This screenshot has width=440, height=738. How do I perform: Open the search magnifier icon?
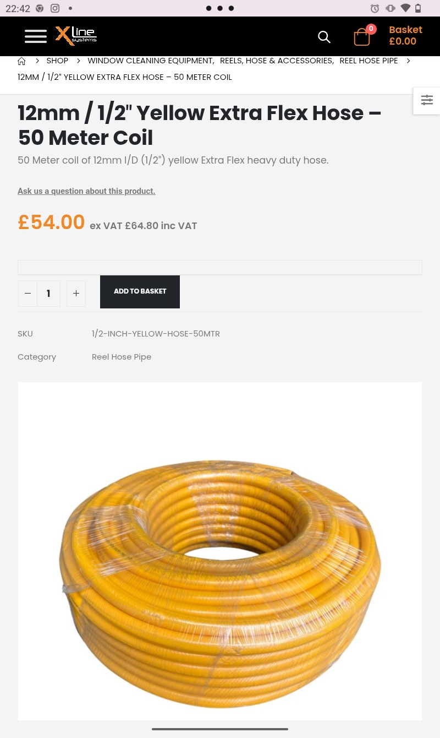[324, 37]
